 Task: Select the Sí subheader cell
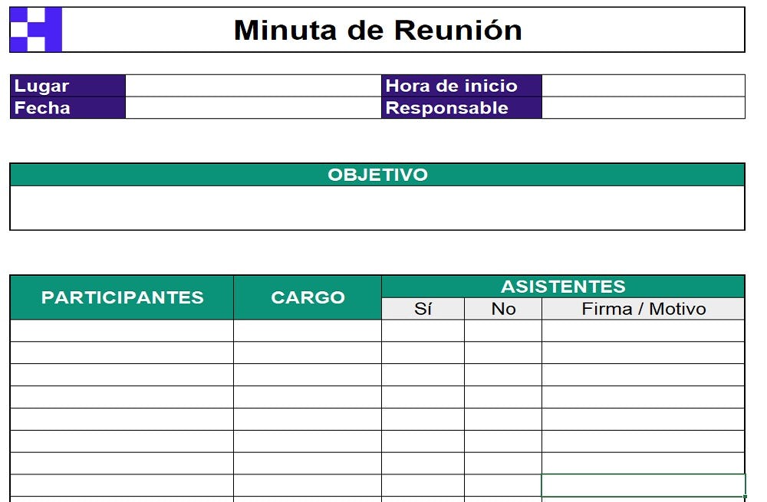tap(423, 309)
